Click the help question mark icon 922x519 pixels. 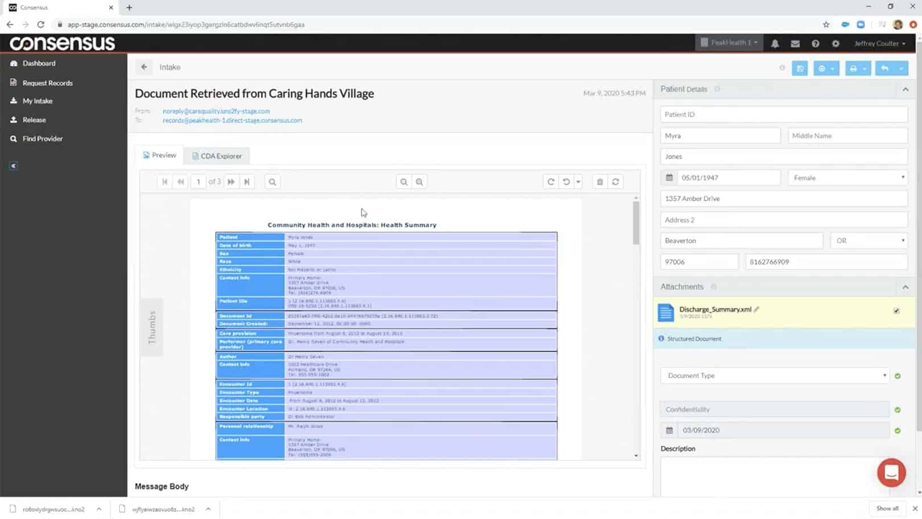pyautogui.click(x=815, y=44)
